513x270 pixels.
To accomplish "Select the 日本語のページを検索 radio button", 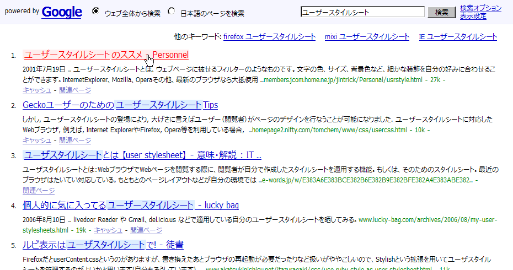I will [x=171, y=11].
